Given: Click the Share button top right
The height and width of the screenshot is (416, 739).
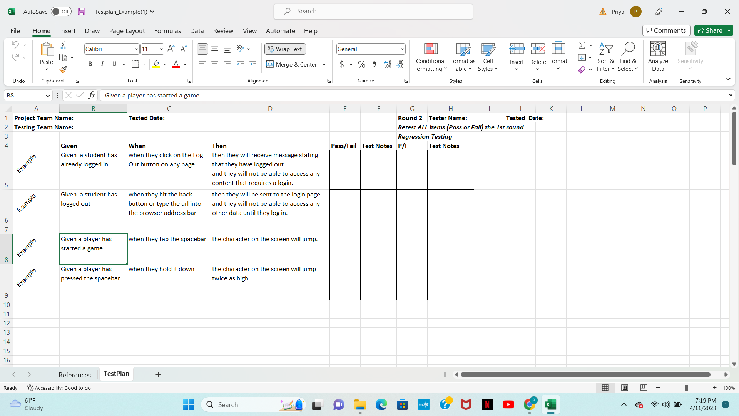Looking at the screenshot, I should [713, 30].
